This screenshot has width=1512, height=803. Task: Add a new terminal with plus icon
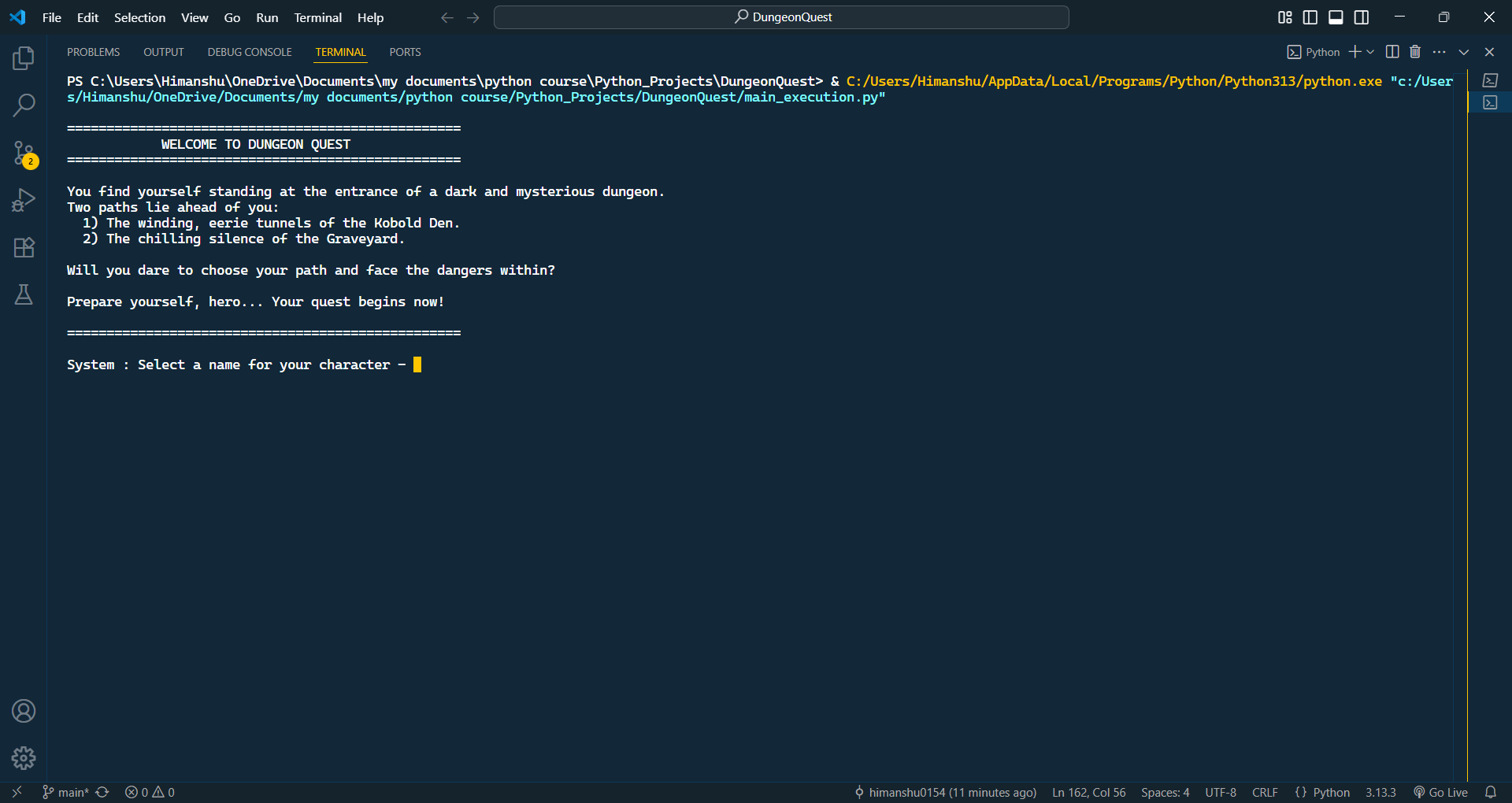(1354, 52)
